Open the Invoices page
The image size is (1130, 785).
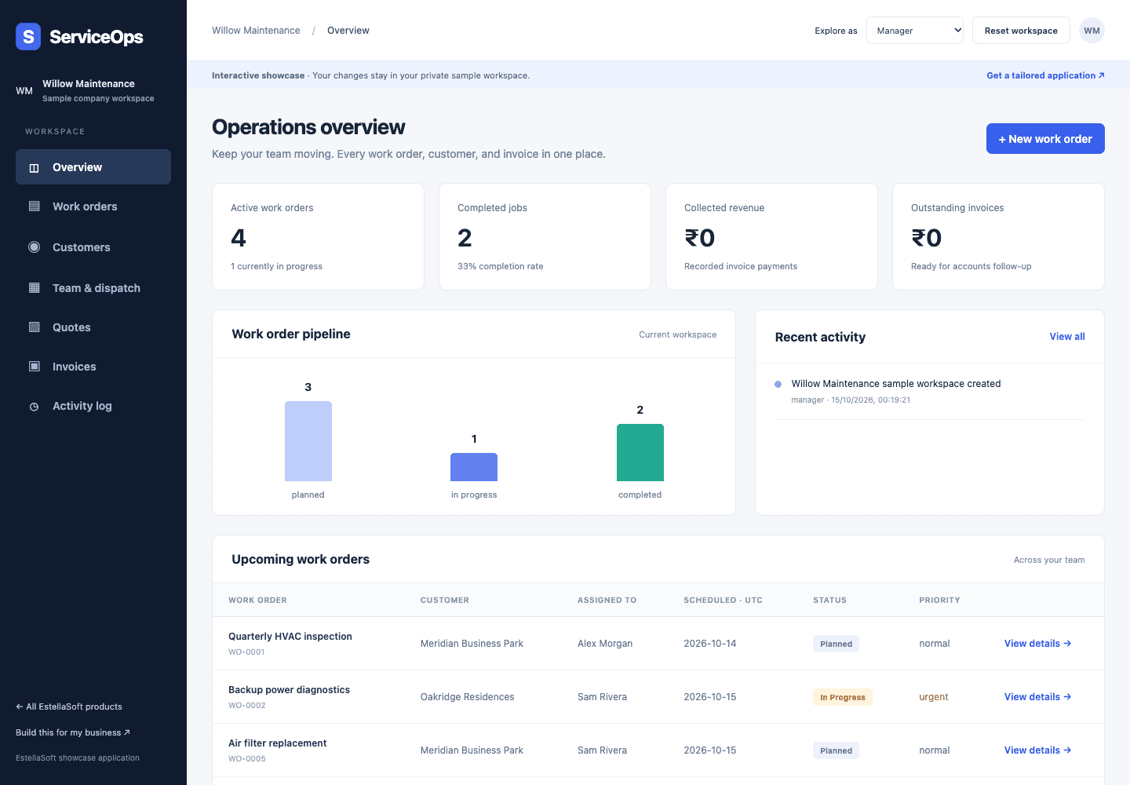pos(93,367)
